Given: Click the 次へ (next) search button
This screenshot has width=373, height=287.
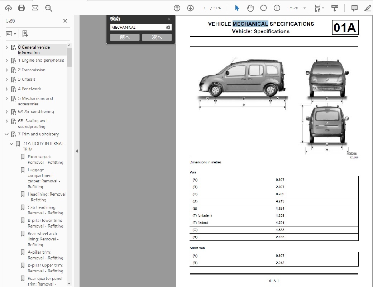Looking at the screenshot, I should click(x=157, y=37).
